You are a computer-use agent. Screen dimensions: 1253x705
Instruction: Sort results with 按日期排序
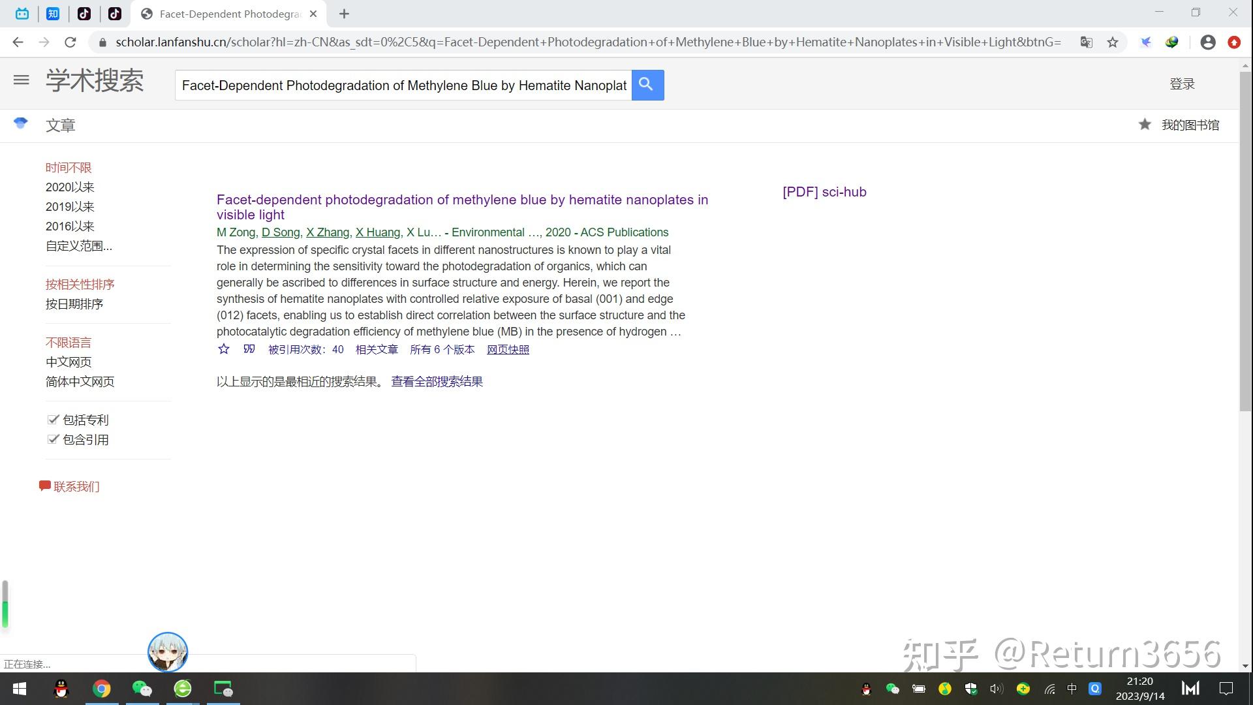[74, 304]
